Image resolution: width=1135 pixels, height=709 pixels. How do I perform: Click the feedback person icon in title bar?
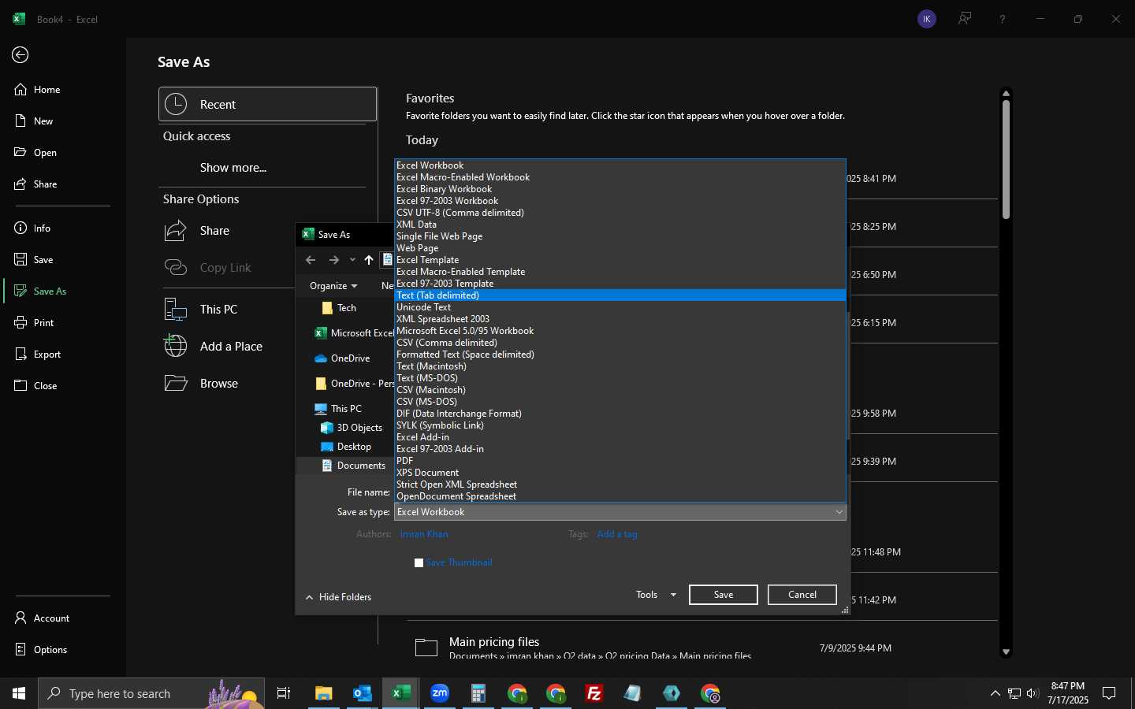click(965, 19)
